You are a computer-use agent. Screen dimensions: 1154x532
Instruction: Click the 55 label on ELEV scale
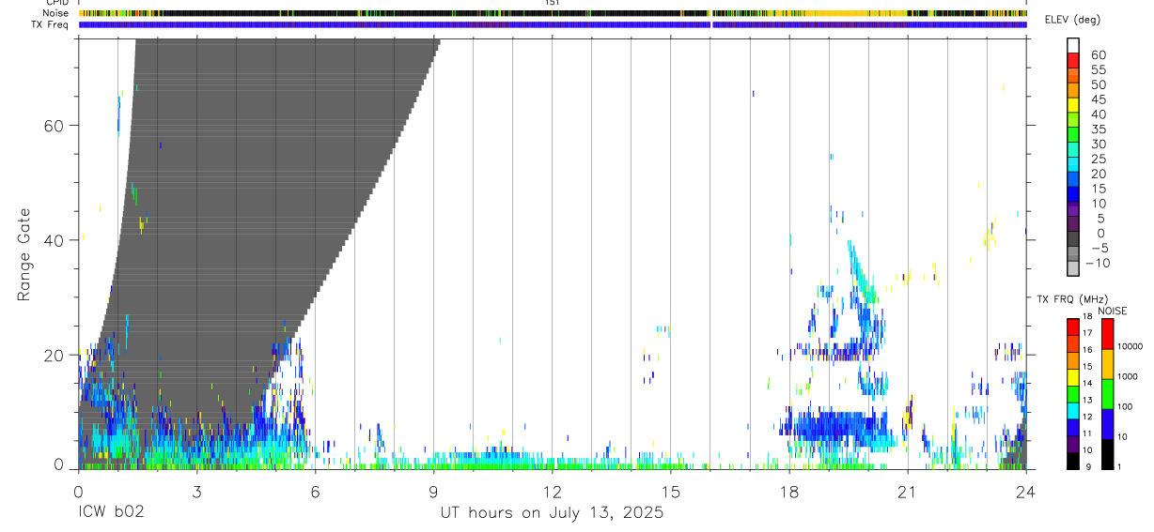[x=1098, y=70]
